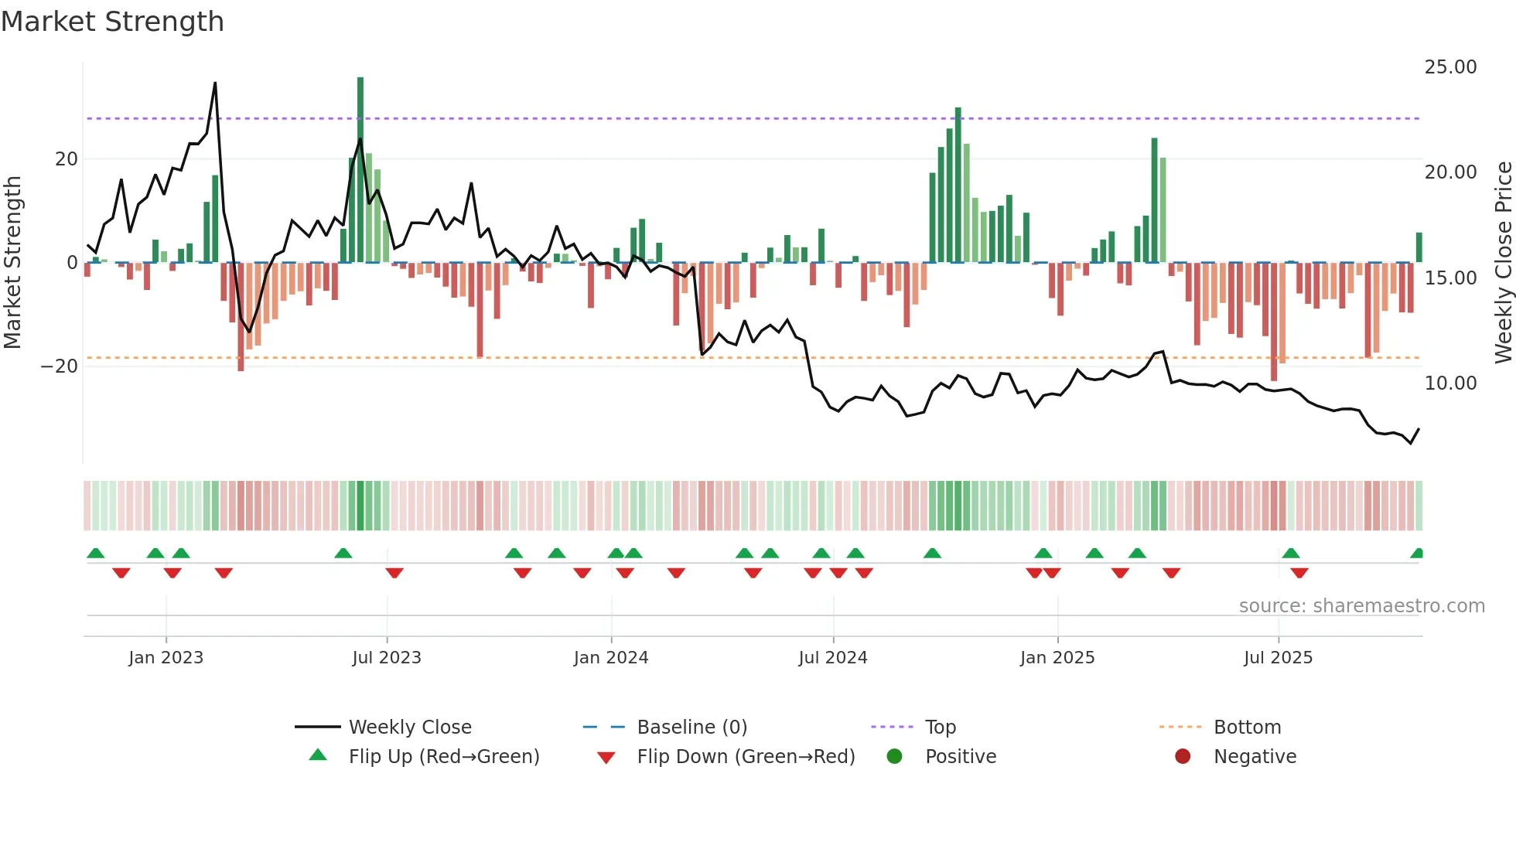Click the 25.00 right axis tick label
1516x852 pixels.
click(x=1450, y=67)
